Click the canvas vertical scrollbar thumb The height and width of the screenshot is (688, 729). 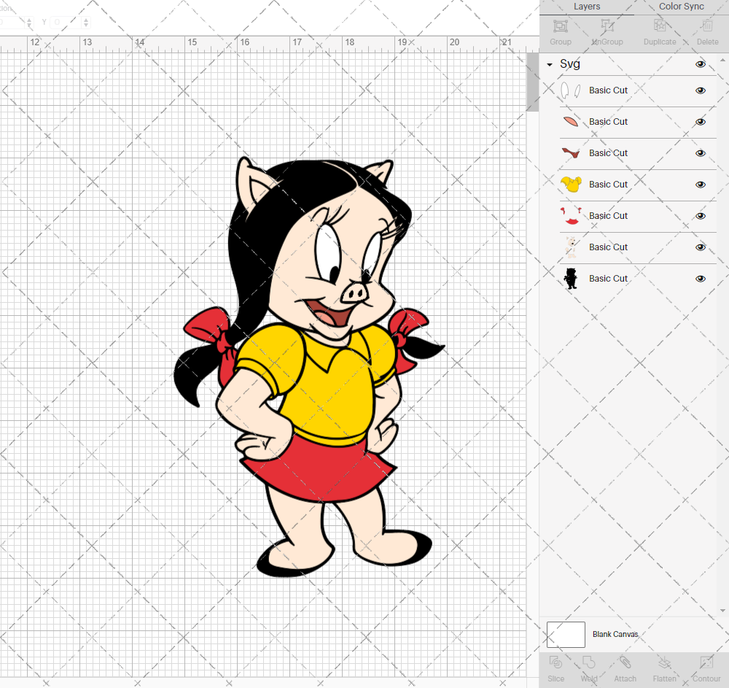[532, 82]
